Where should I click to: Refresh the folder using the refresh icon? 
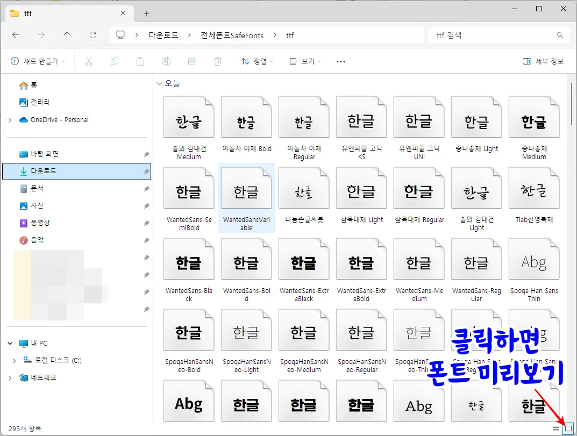(x=92, y=35)
